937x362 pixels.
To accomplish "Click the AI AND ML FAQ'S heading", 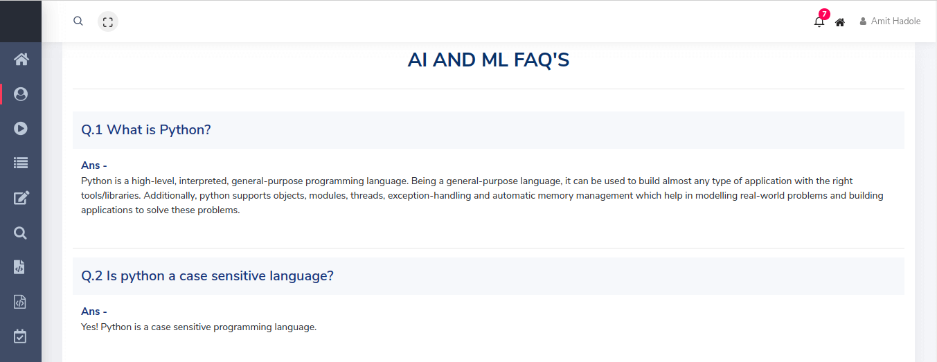I will pos(488,60).
